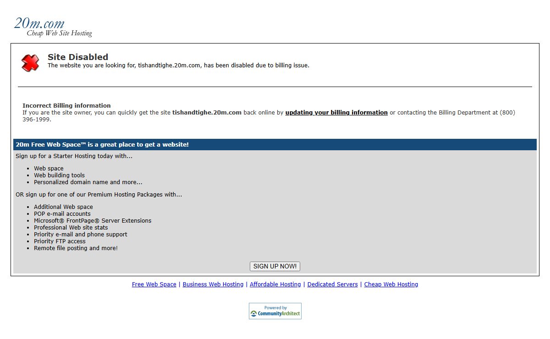Click Priority e-mail and phone support item
Image resolution: width=550 pixels, height=339 pixels.
[x=81, y=234]
